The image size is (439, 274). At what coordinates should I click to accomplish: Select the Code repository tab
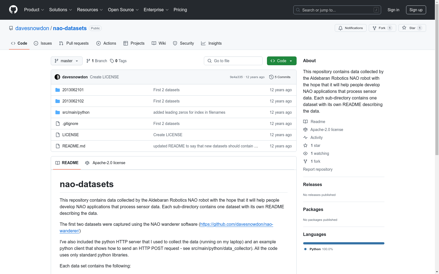coord(19,43)
